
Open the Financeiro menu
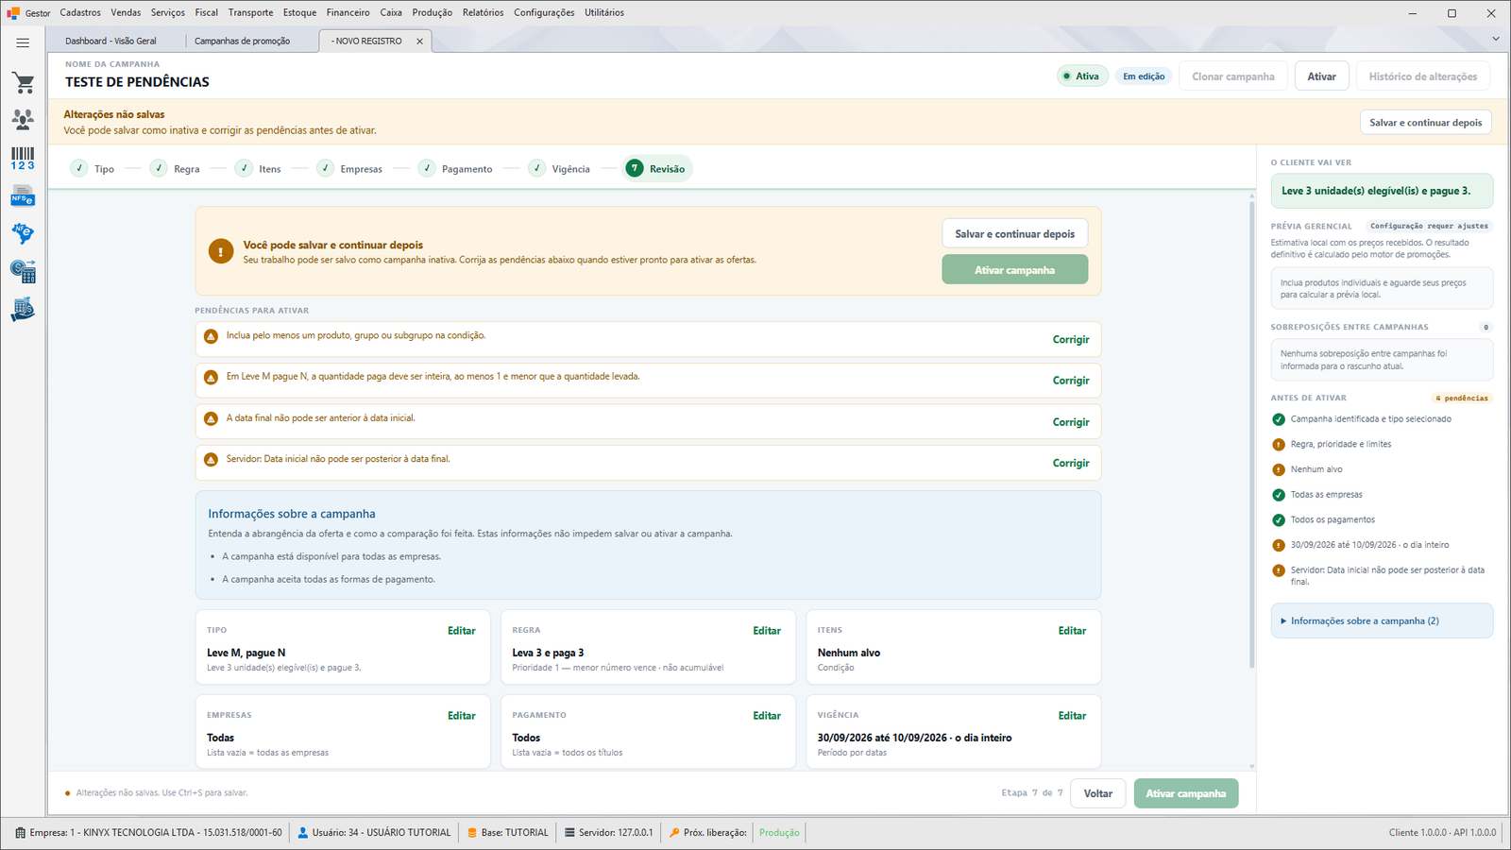click(348, 13)
